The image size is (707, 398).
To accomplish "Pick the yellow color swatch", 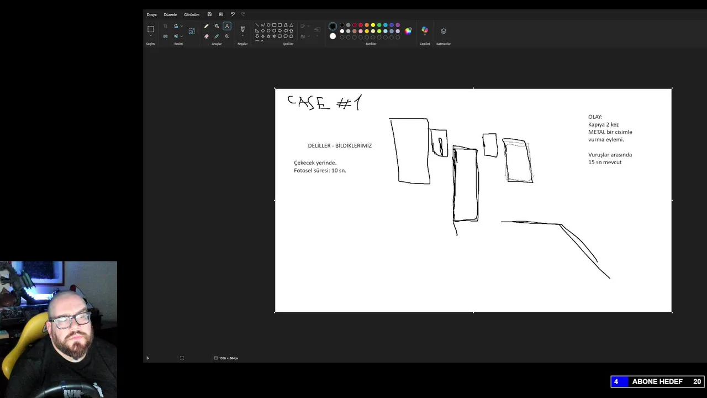I will tap(373, 25).
